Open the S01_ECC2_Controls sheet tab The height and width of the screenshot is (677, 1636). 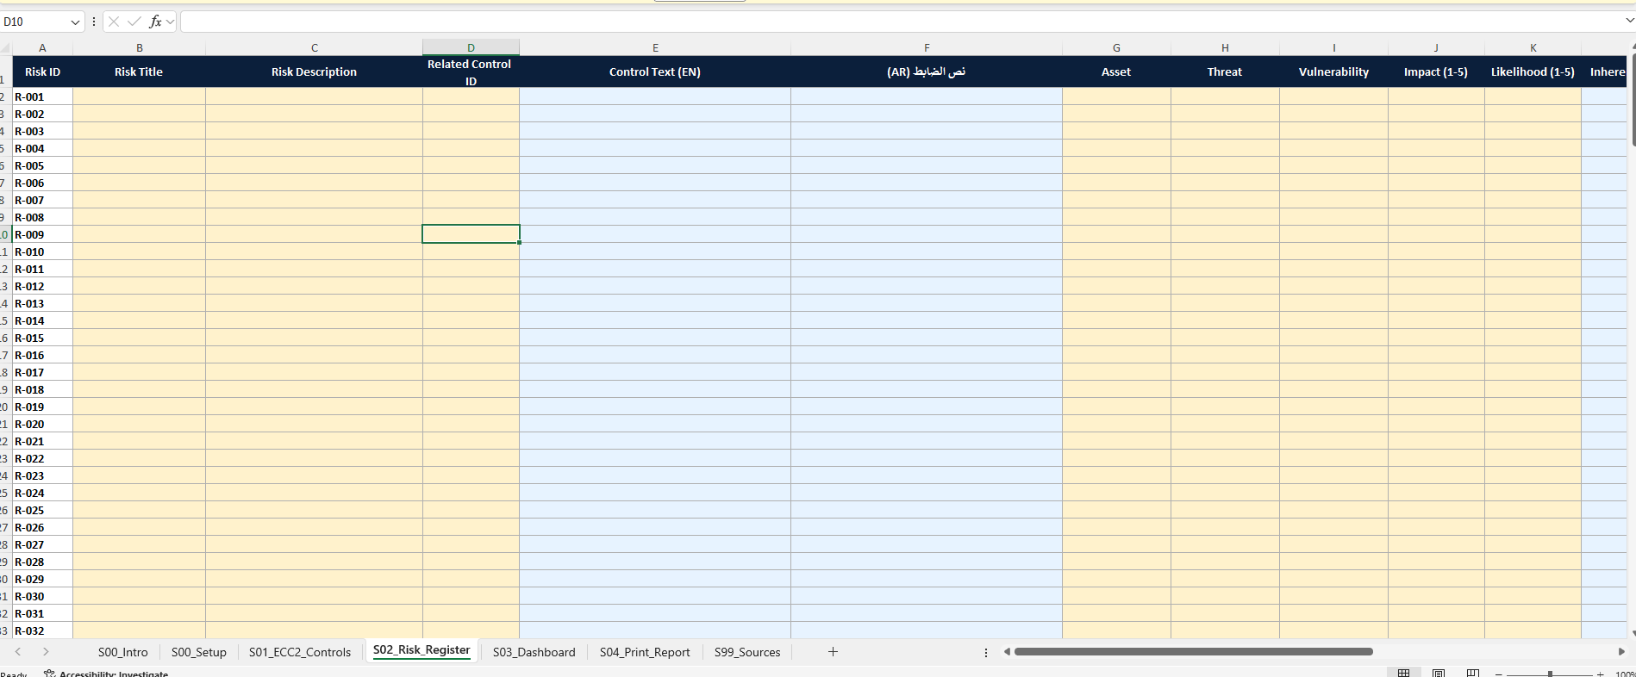[x=300, y=652]
